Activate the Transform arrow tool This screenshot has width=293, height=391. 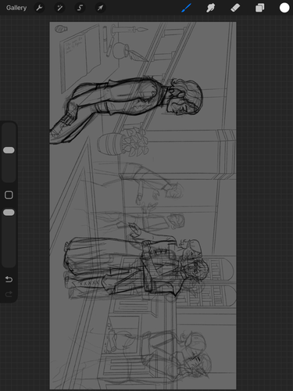[100, 8]
